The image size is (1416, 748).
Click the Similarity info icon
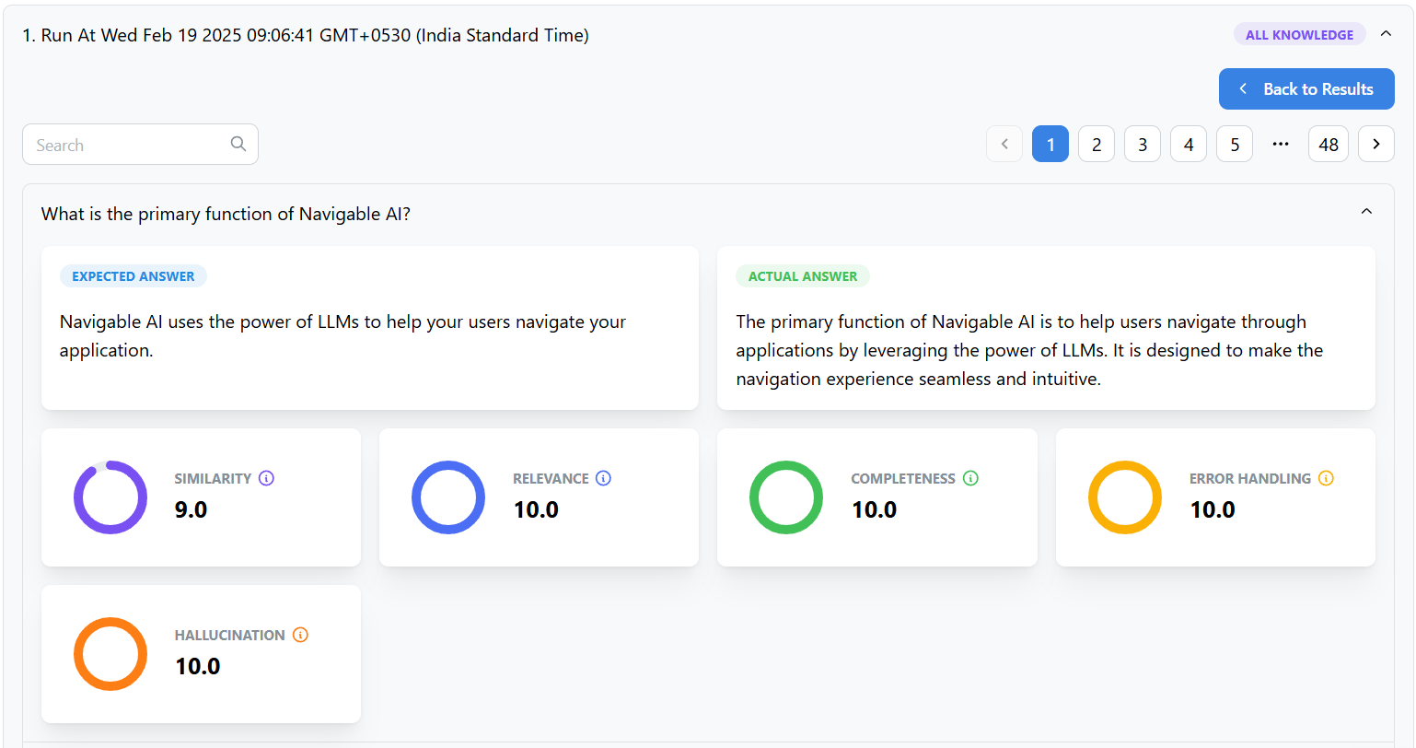point(267,478)
